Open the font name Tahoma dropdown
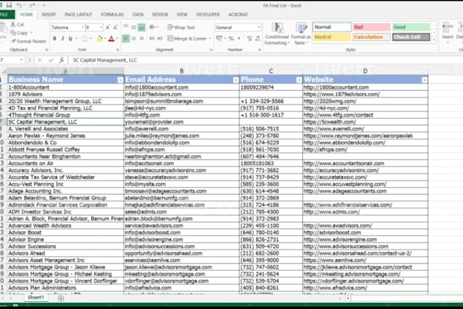Screen dimensions: 463x309 click(83, 27)
